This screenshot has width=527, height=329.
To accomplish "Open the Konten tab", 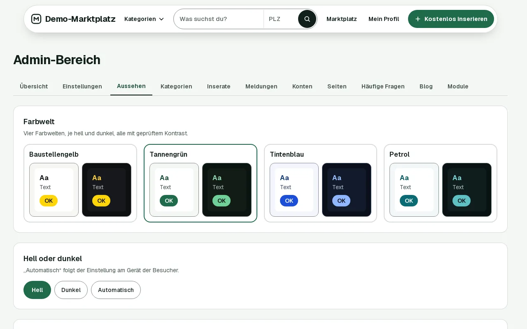I will tap(302, 86).
